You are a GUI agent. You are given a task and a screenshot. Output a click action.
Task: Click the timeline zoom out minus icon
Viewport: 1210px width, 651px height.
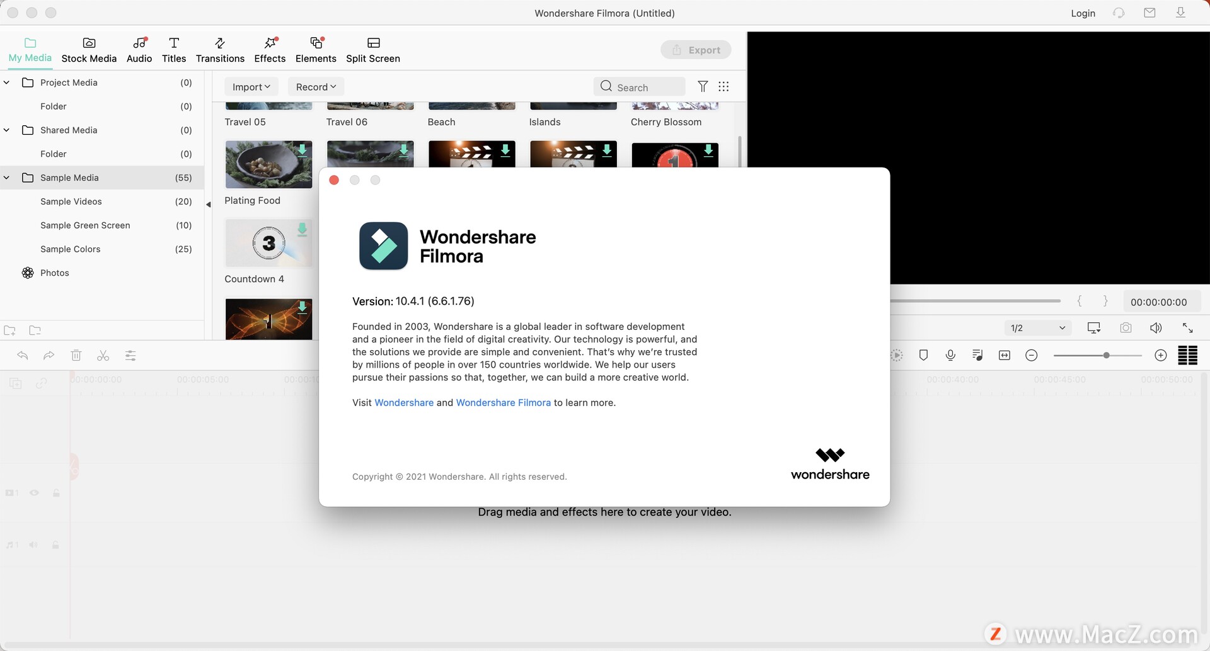[1032, 356]
